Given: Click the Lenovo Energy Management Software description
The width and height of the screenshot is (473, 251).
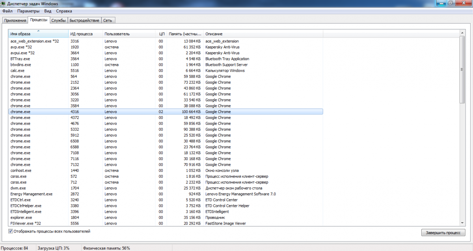Looking at the screenshot, I should click(x=240, y=194).
